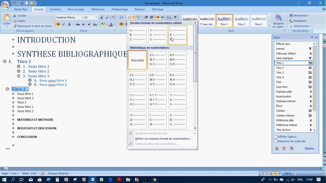Open the font size 14 dropdown

coord(96,17)
